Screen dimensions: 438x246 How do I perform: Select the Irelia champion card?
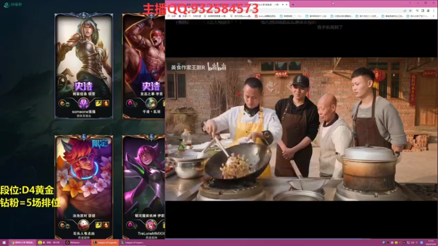(143, 188)
